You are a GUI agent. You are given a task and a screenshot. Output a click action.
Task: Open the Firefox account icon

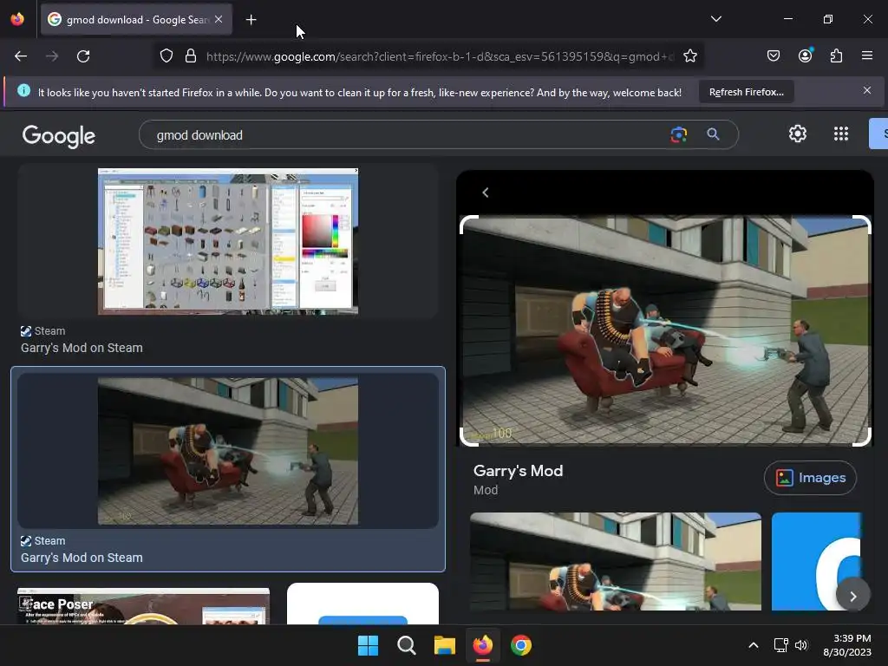click(x=805, y=55)
